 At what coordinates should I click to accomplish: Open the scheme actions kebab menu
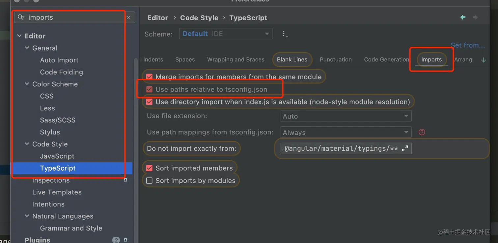pos(285,34)
